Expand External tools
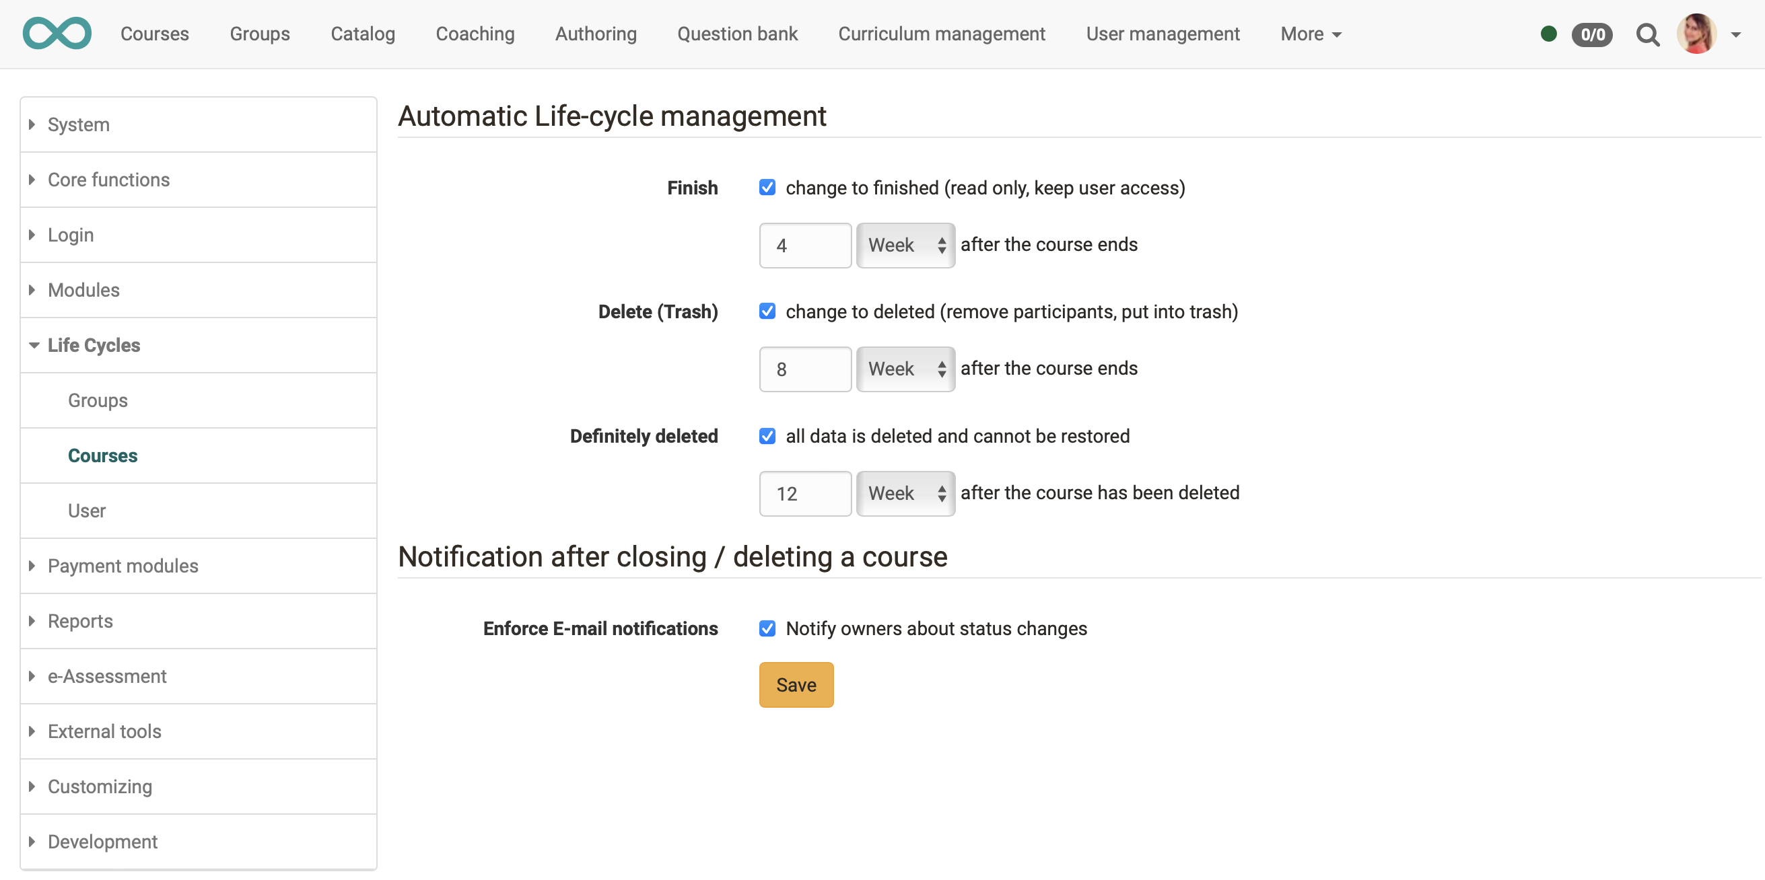The height and width of the screenshot is (880, 1765). pos(199,731)
